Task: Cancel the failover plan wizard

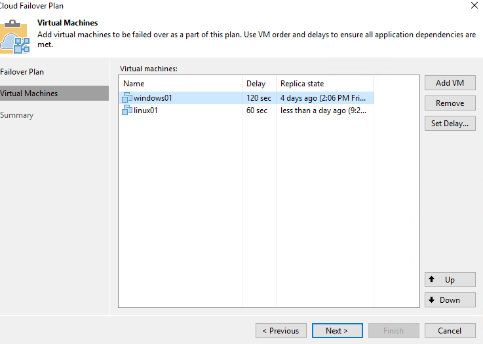Action: pos(450,331)
